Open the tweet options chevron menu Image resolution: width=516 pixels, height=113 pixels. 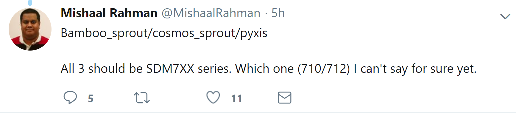(505, 16)
